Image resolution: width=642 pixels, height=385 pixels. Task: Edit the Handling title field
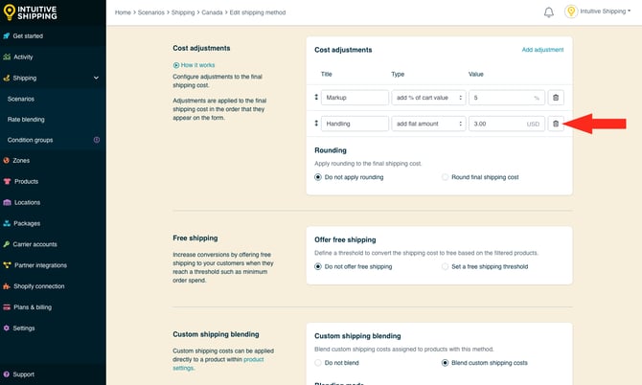point(355,124)
